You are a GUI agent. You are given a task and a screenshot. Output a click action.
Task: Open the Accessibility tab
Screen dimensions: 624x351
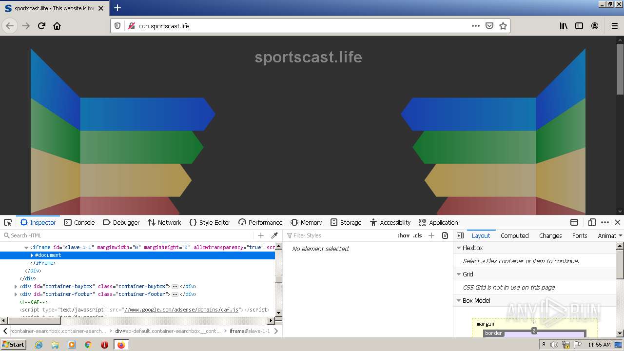pyautogui.click(x=390, y=222)
